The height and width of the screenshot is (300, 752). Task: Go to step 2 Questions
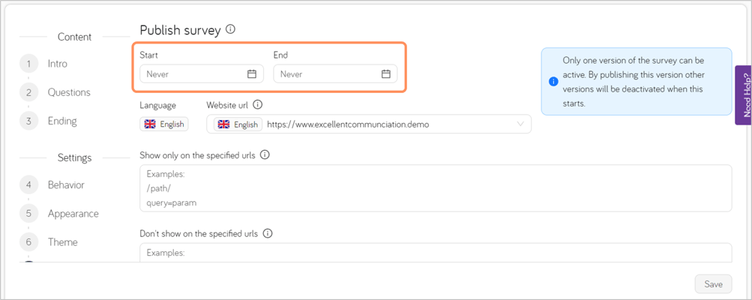point(68,92)
